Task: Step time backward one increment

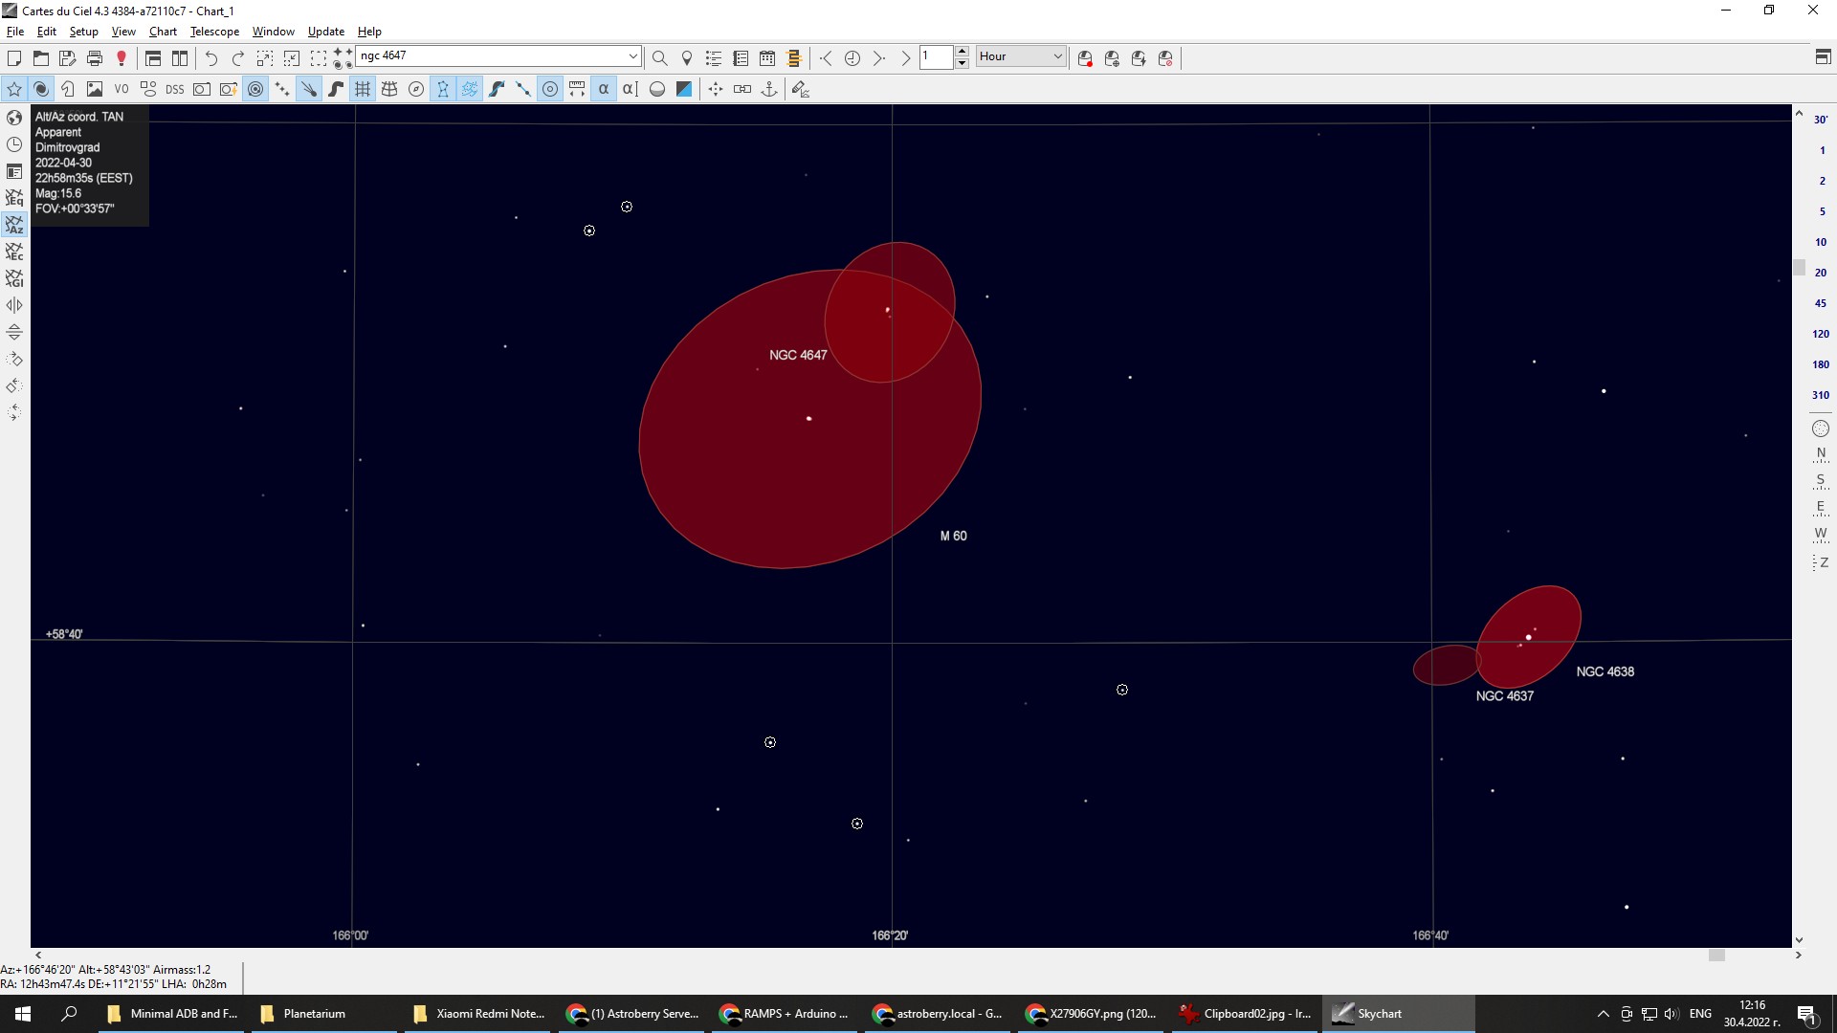Action: (826, 58)
